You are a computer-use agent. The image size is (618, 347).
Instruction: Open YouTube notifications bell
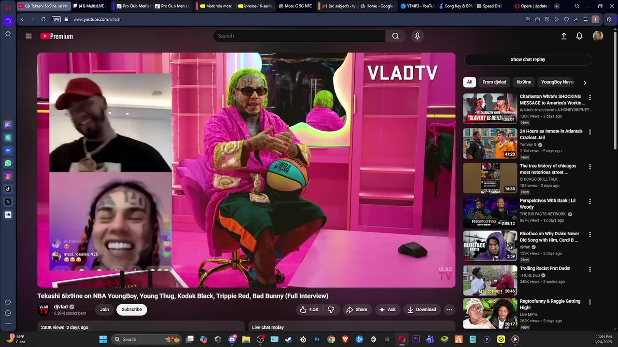[x=579, y=36]
